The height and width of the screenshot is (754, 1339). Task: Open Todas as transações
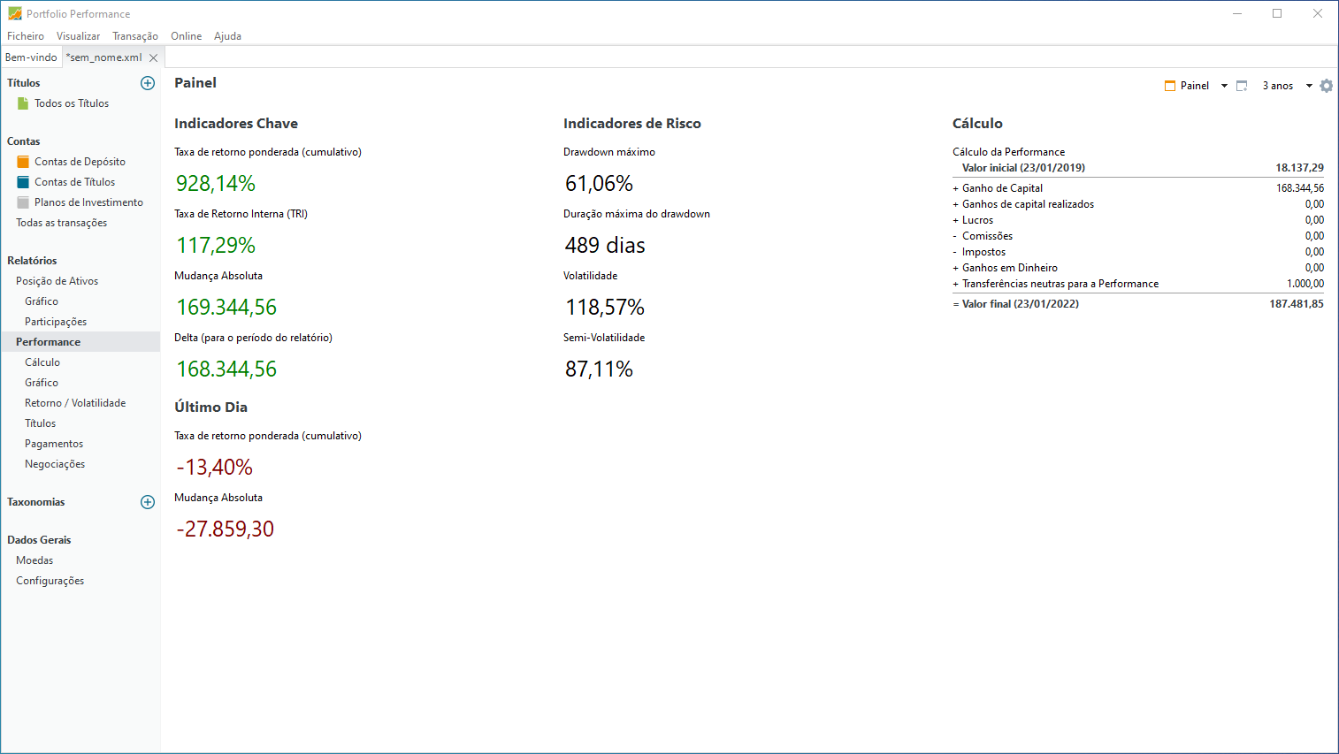[x=61, y=223]
